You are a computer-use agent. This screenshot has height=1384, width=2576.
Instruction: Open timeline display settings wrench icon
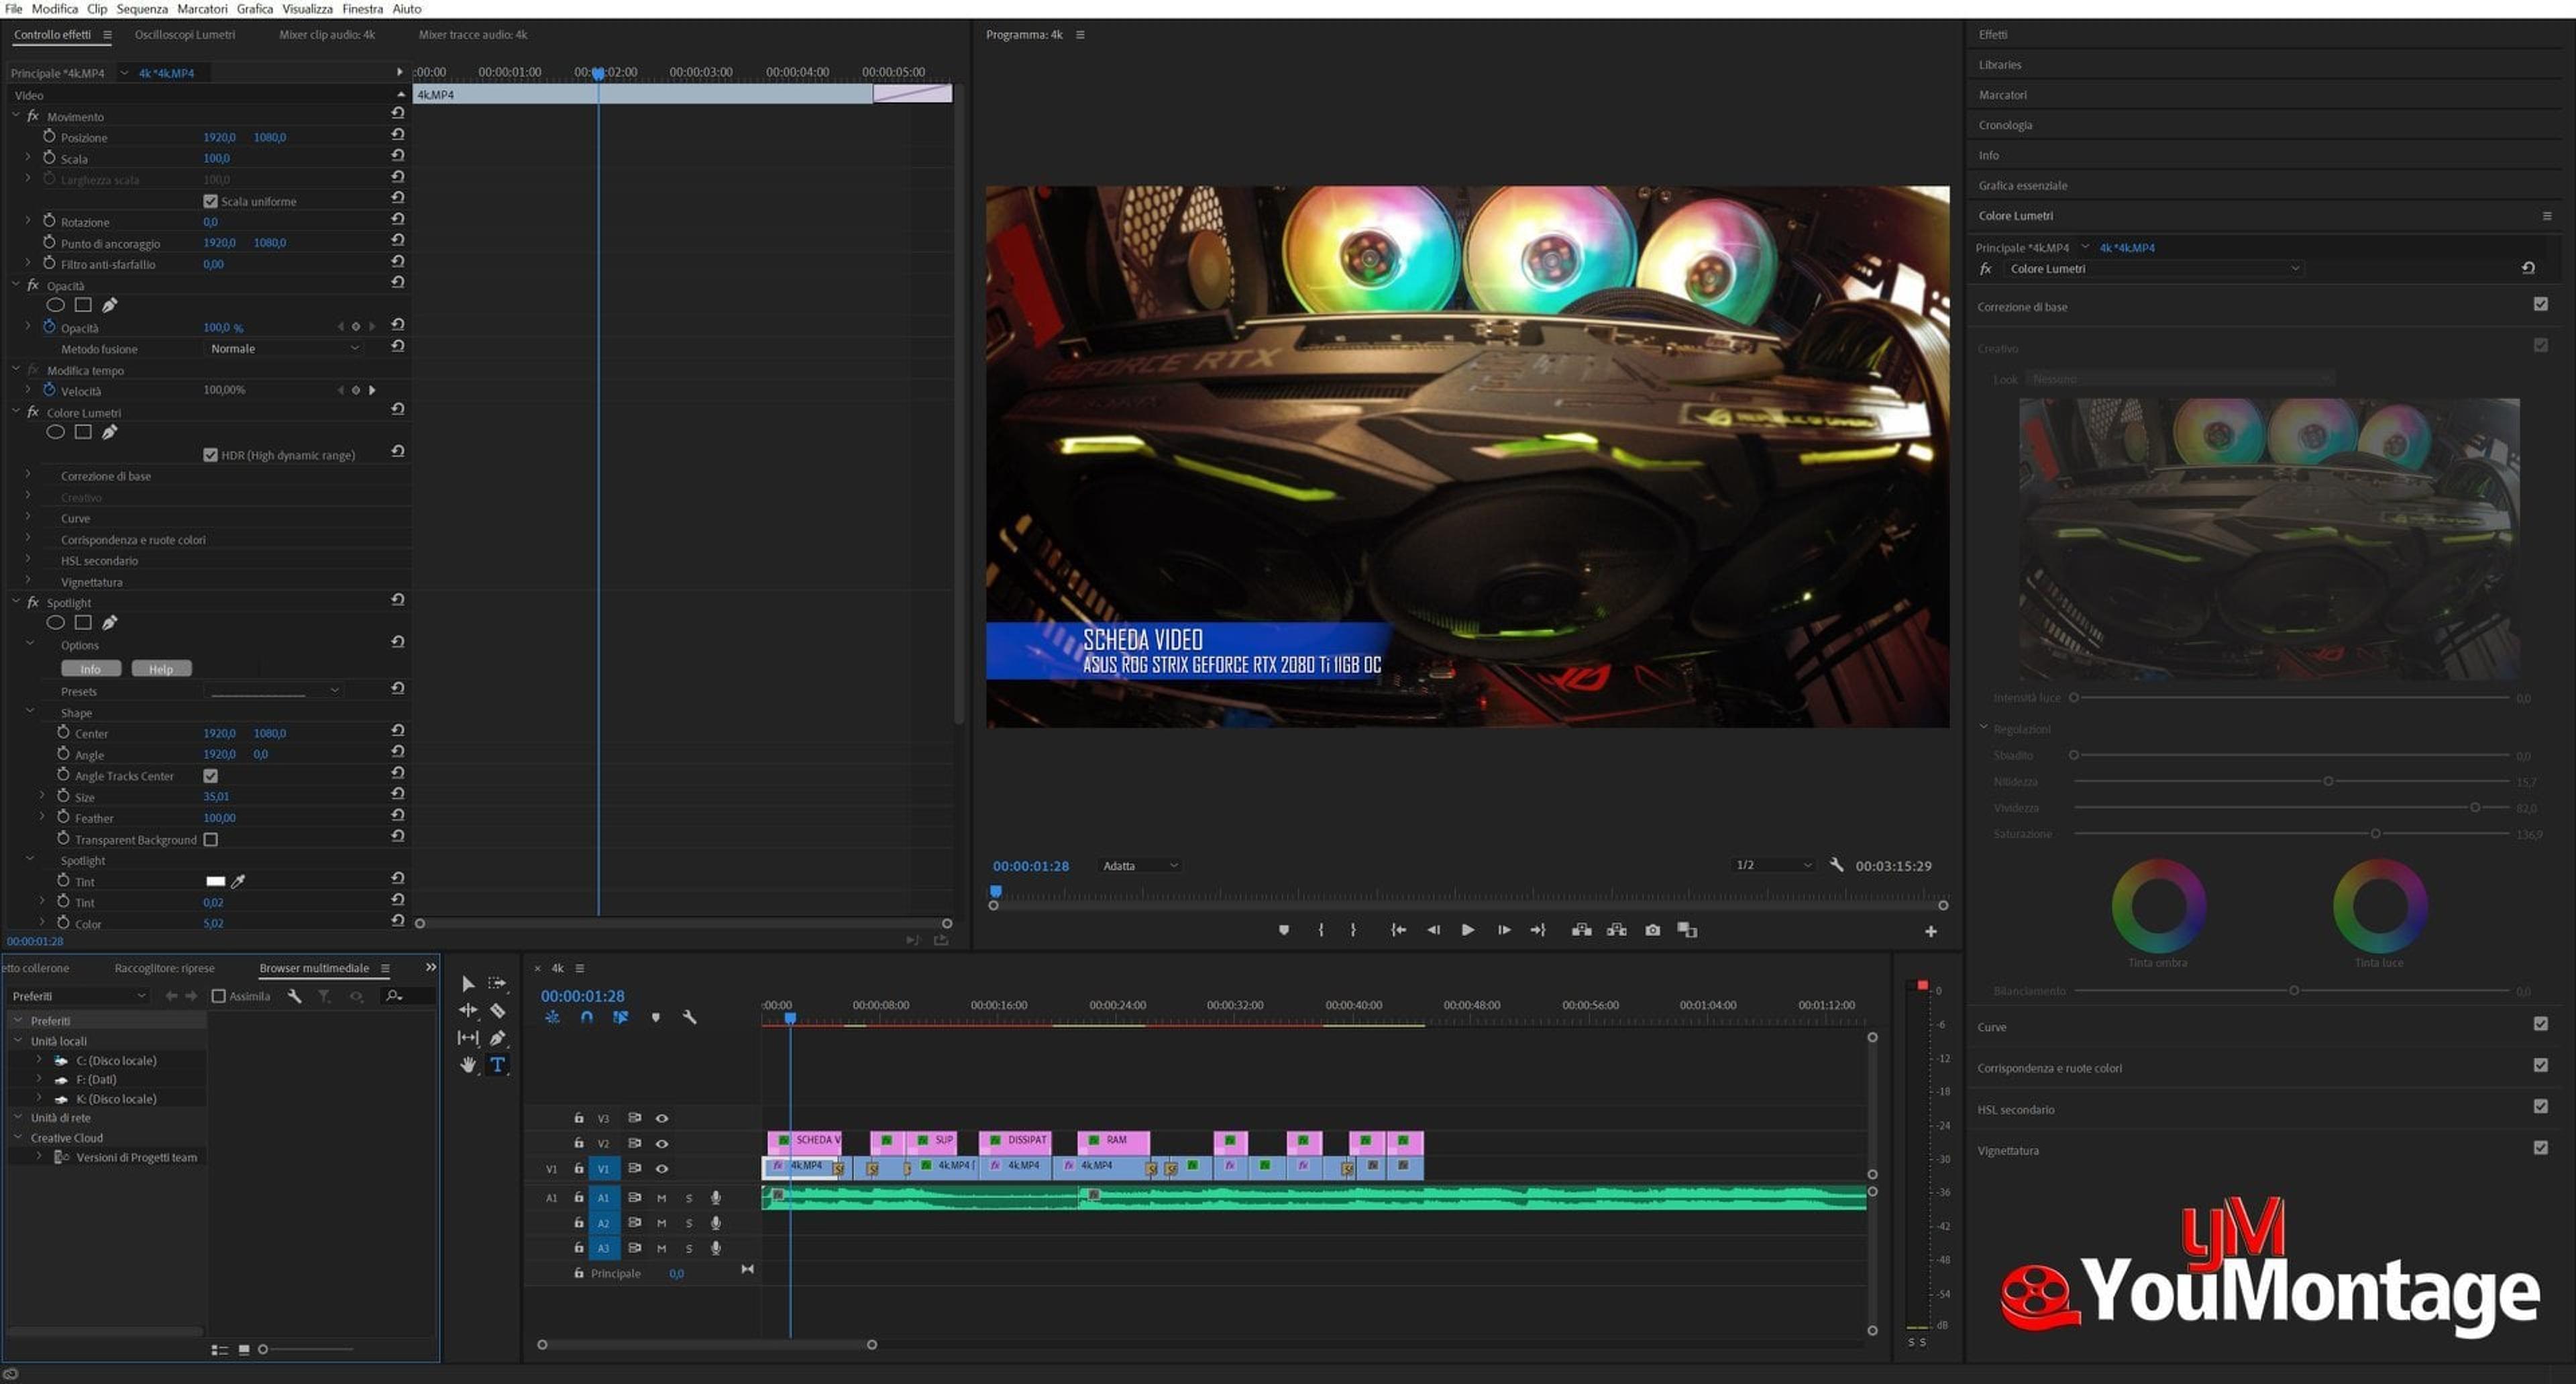[x=689, y=1017]
